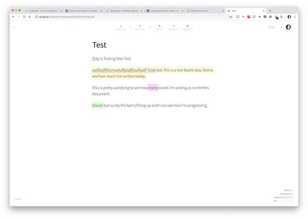308x219 pixels.
Task: Close the GitHub browser tab
Action: click(182, 11)
